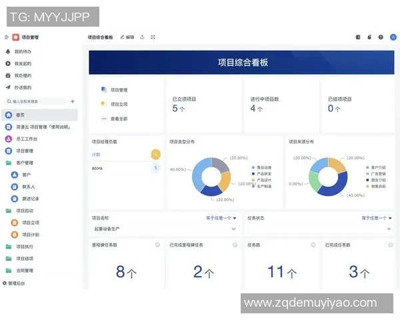Click info icon on 任务数 card

(x=313, y=245)
